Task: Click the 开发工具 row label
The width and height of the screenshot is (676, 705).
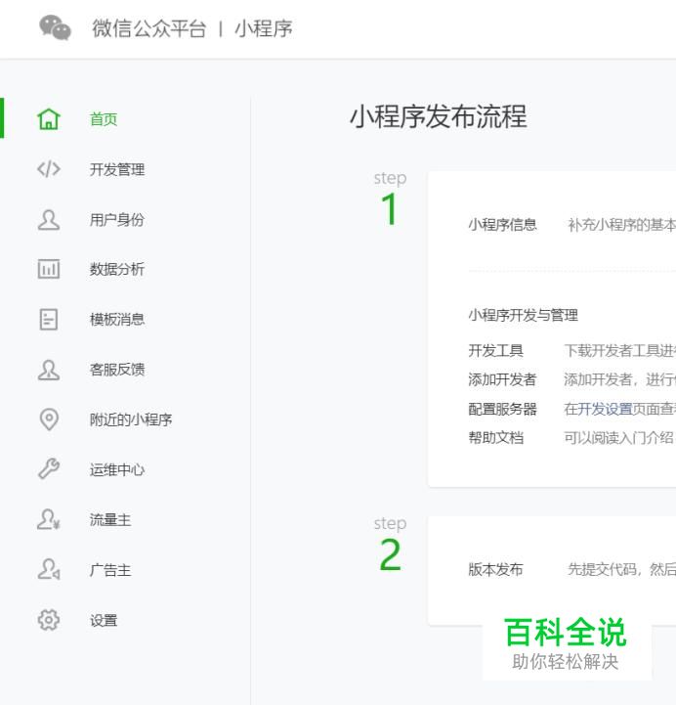Action: click(x=496, y=350)
